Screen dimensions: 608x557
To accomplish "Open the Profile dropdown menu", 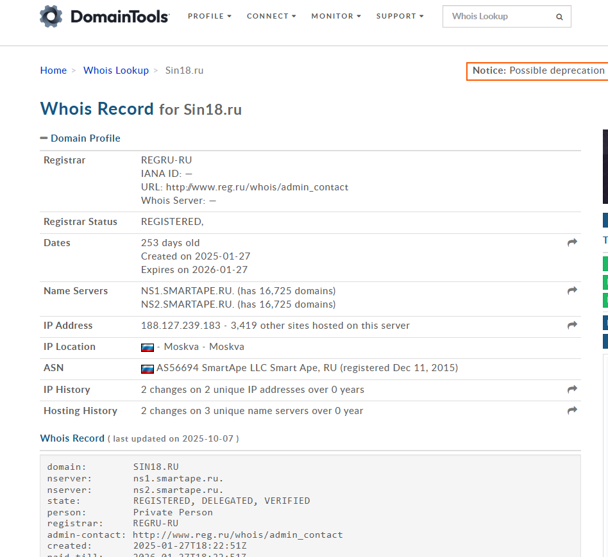I will click(210, 16).
